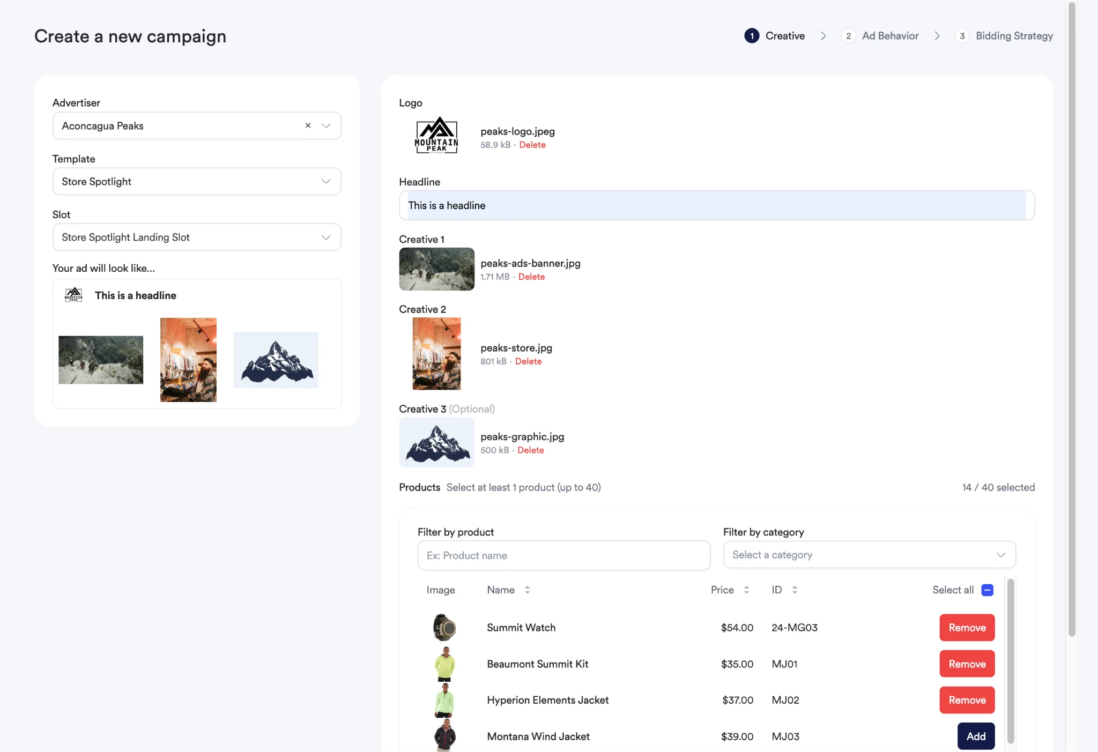Screen dimensions: 1098x752
Task: Expand the Advertiser dropdown chevron
Action: pos(325,125)
